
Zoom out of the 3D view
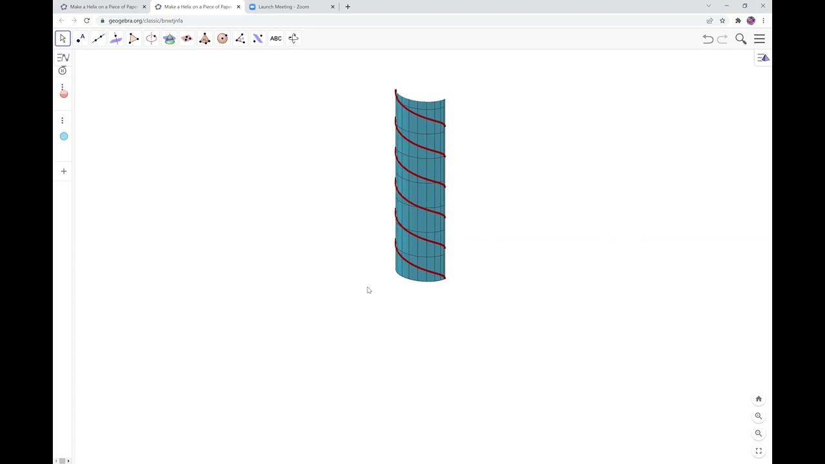point(759,434)
